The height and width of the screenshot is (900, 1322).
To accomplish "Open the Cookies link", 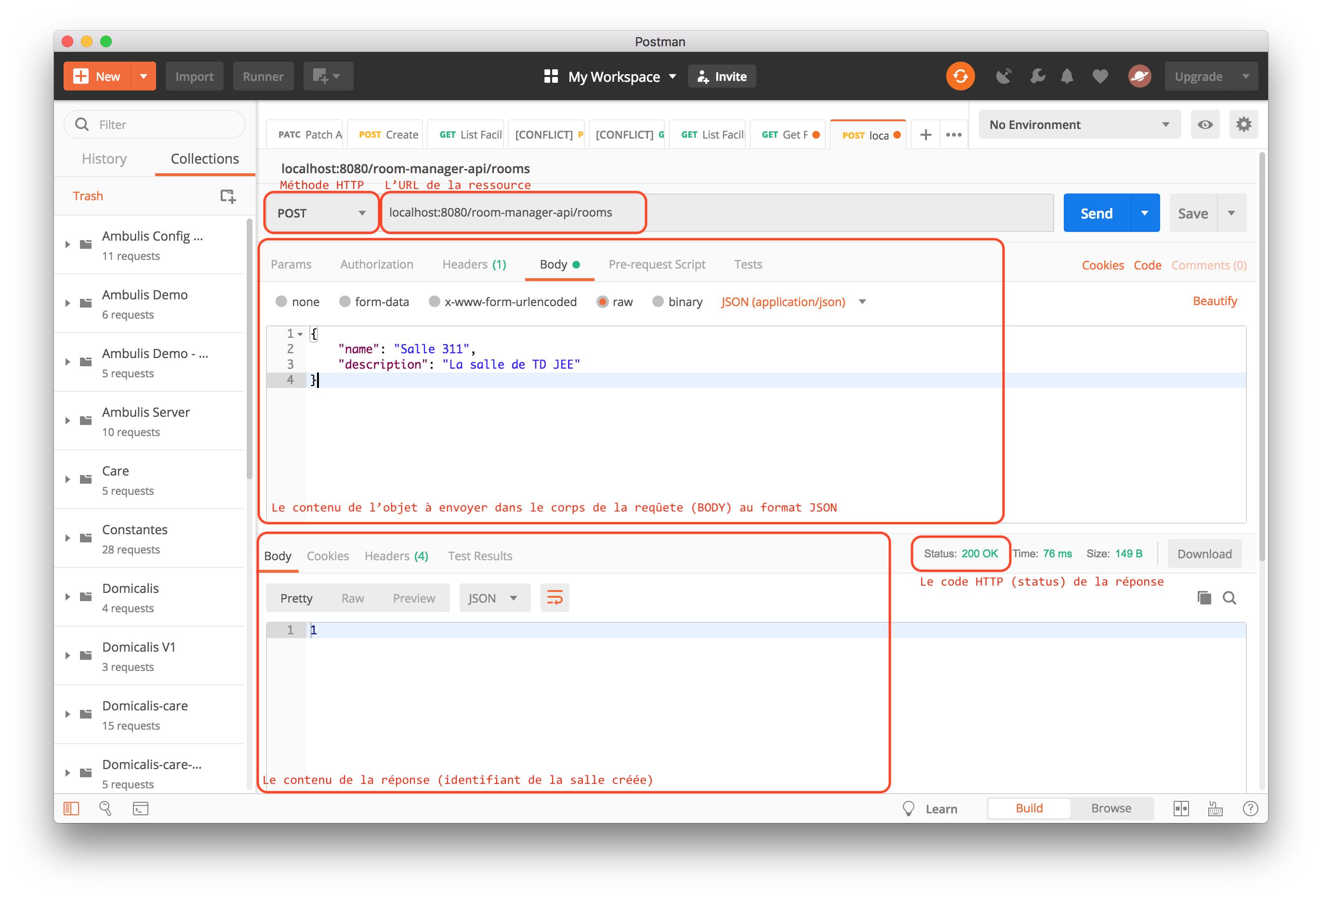I will click(x=1102, y=265).
